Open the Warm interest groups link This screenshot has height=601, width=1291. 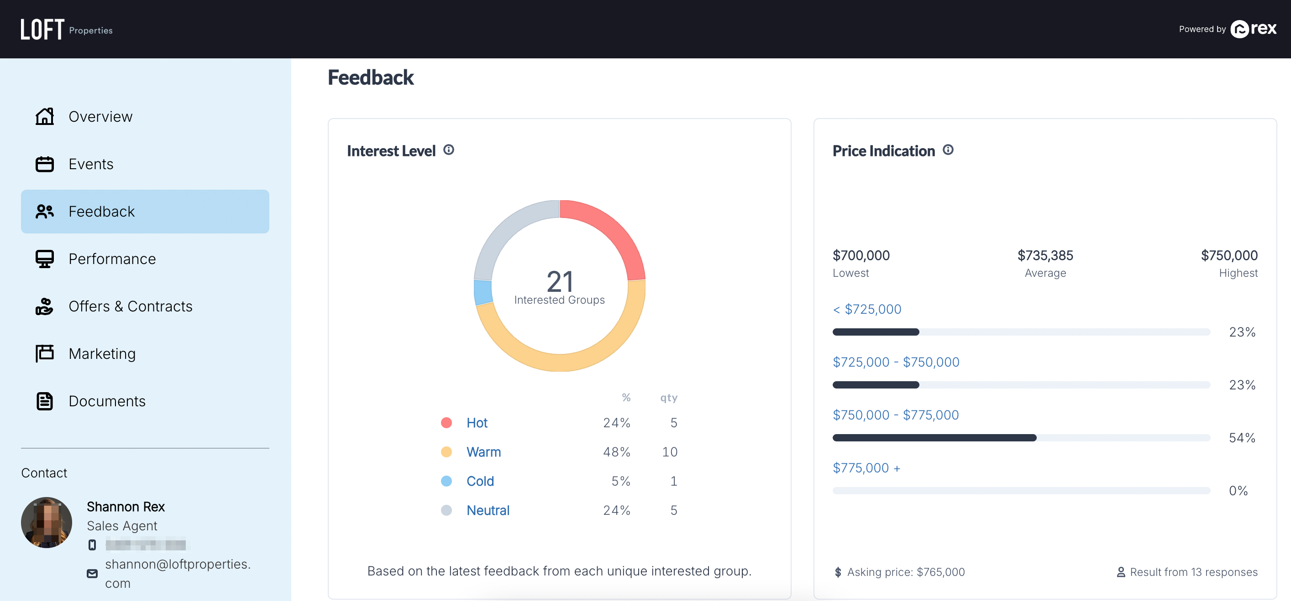pyautogui.click(x=483, y=452)
